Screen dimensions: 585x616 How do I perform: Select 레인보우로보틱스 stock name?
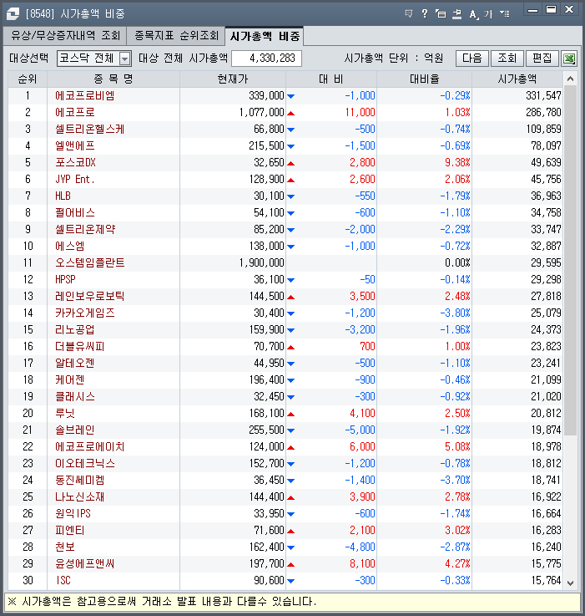pyautogui.click(x=90, y=296)
